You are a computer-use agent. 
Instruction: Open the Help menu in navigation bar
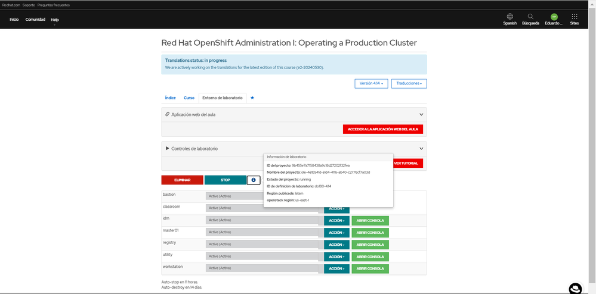pos(55,20)
